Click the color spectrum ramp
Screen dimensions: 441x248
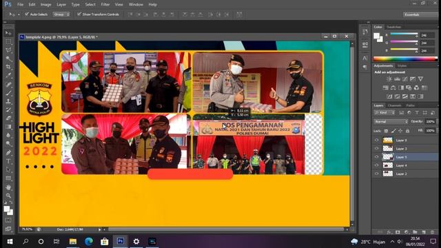(405, 59)
